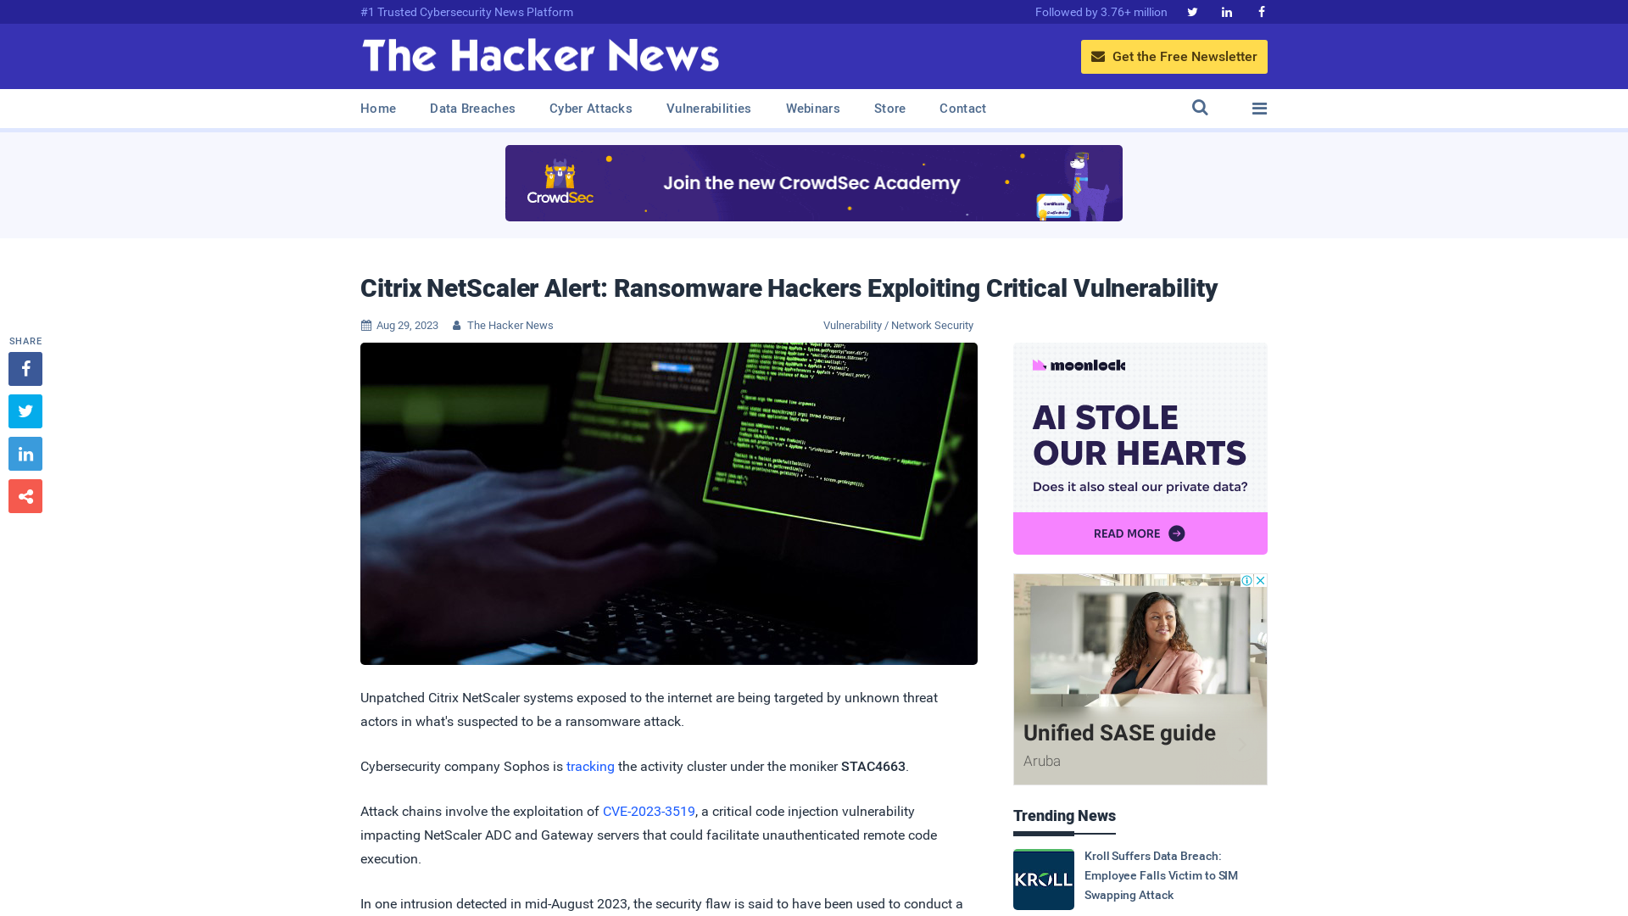
Task: Click the Cyber Attacks navigation tab
Action: pyautogui.click(x=590, y=109)
